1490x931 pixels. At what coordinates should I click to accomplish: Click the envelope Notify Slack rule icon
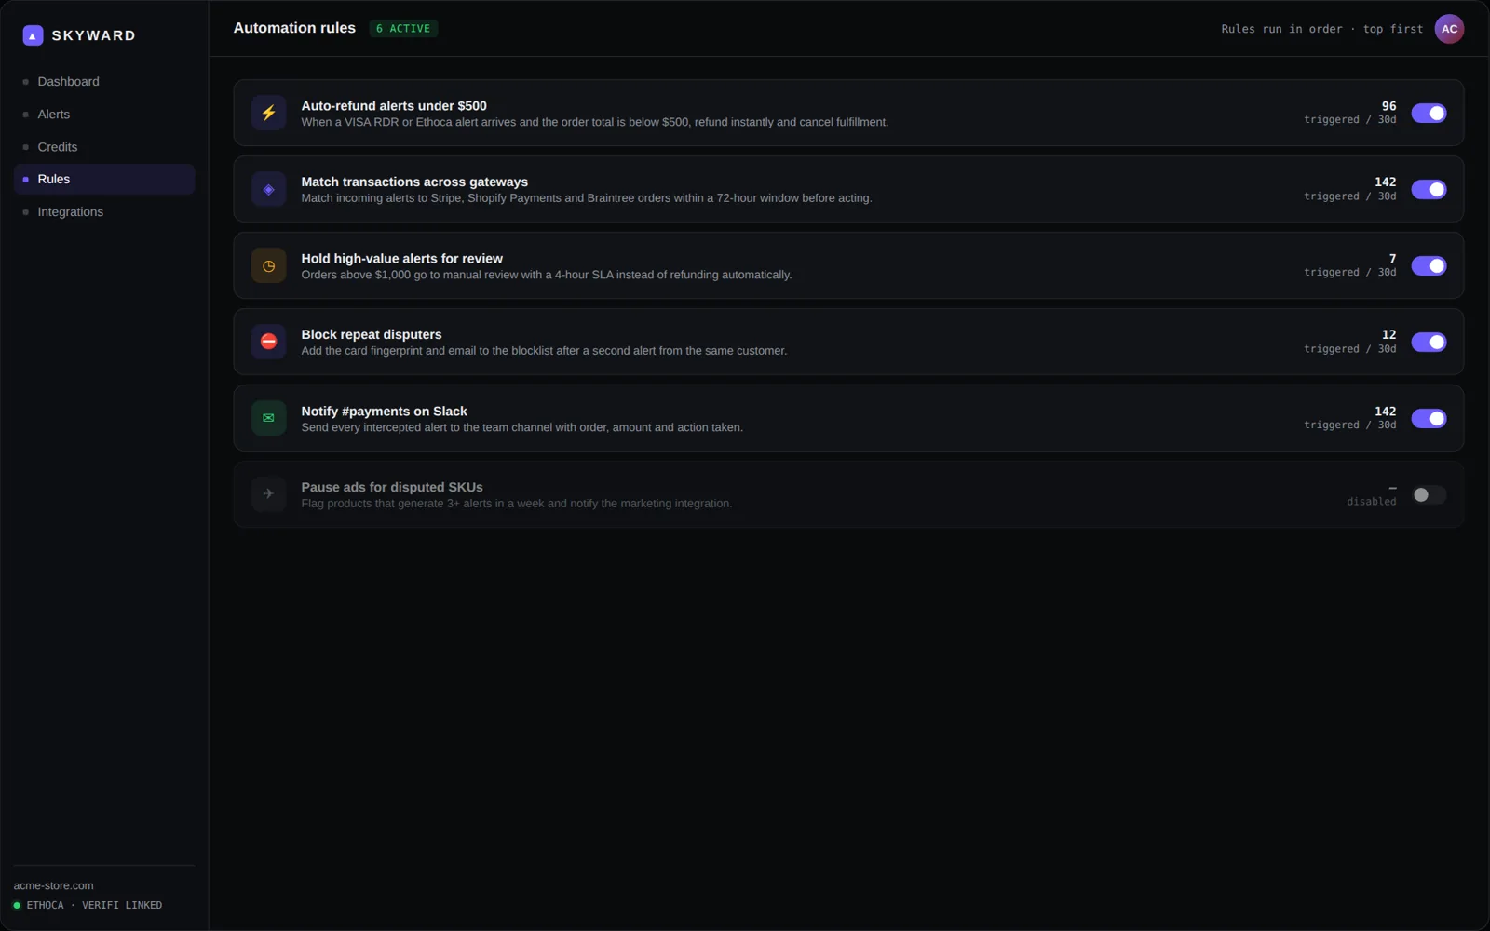coord(268,418)
